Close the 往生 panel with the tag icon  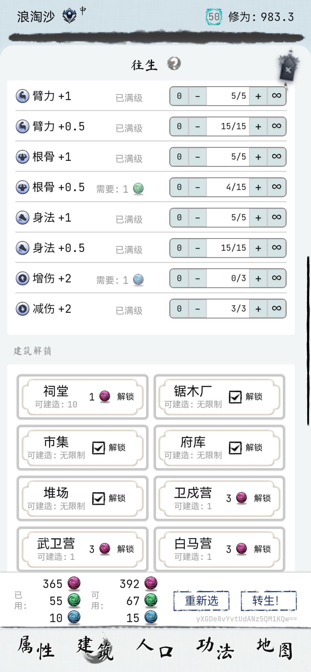point(288,69)
